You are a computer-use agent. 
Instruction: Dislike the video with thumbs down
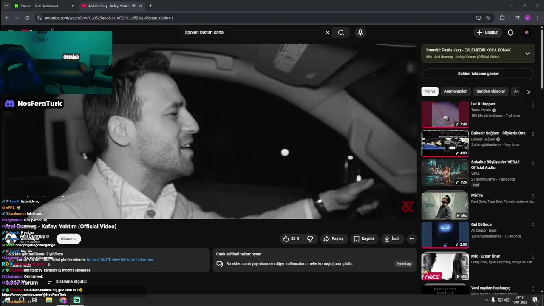point(310,239)
